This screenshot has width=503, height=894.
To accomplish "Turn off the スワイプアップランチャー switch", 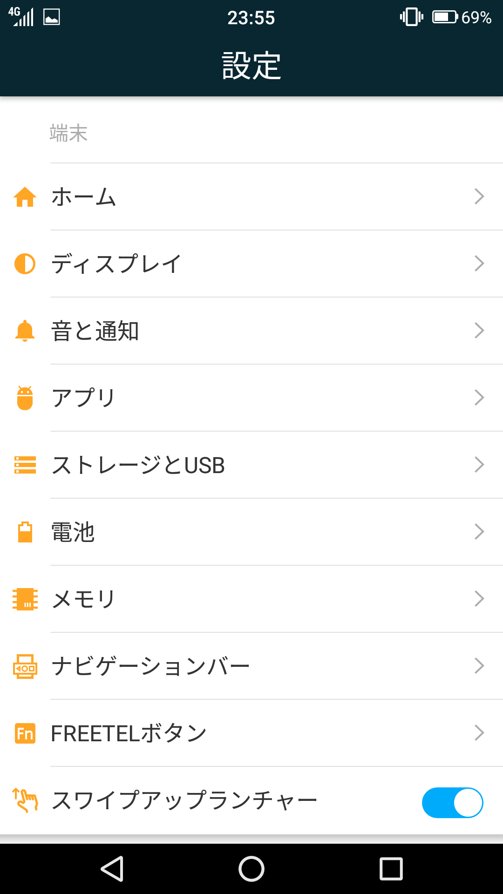I will (x=452, y=802).
